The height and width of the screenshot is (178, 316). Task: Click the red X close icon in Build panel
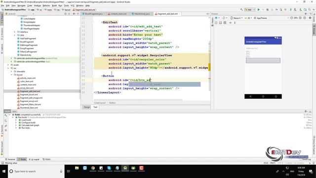pos(5,131)
